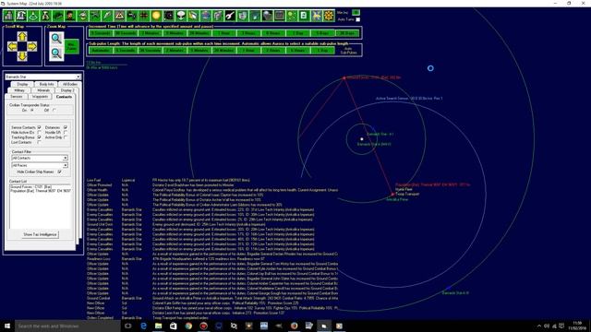Click the white wrench icon in the toolbar
Viewport: 591px width, 332px height.
pos(230,16)
